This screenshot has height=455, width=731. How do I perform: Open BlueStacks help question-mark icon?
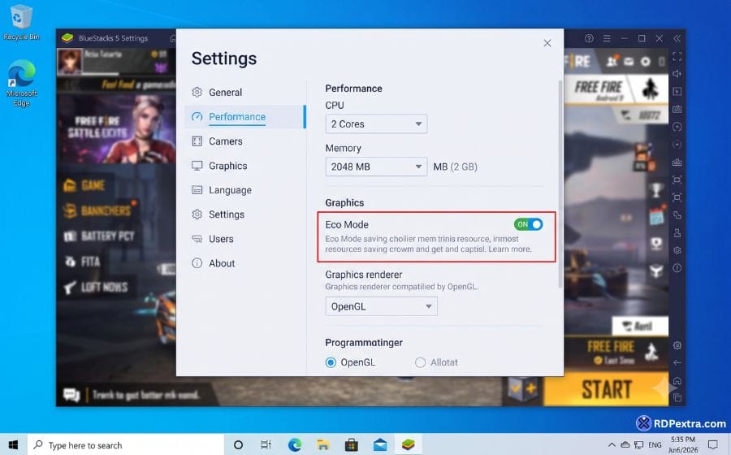(590, 38)
